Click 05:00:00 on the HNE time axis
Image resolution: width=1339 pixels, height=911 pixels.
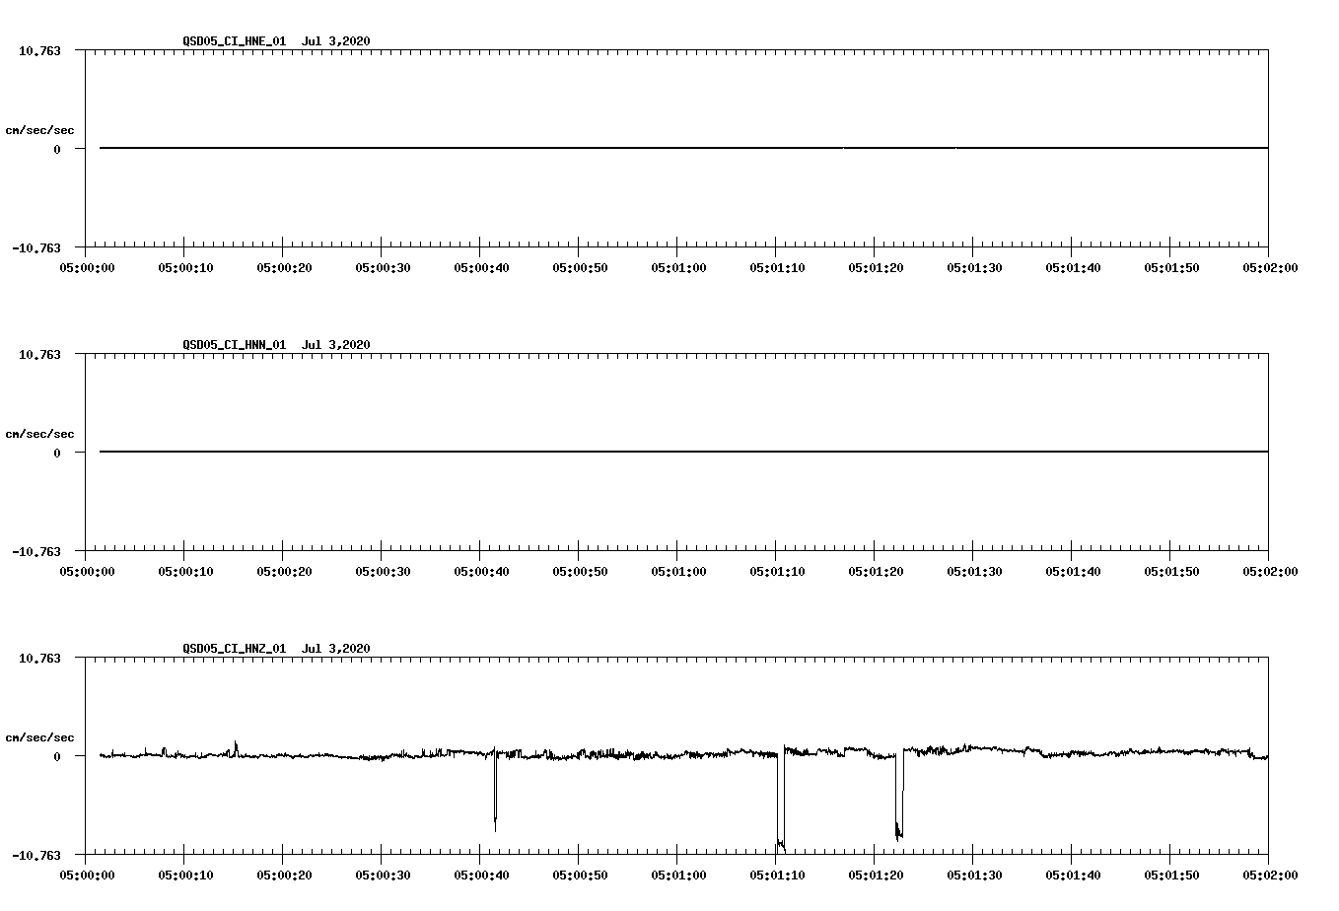point(87,267)
